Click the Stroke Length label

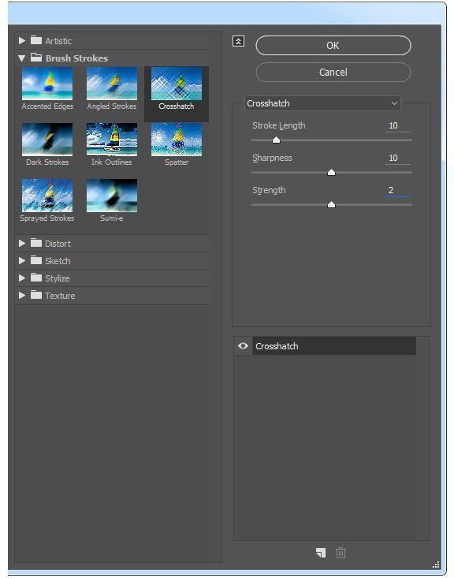click(x=278, y=125)
